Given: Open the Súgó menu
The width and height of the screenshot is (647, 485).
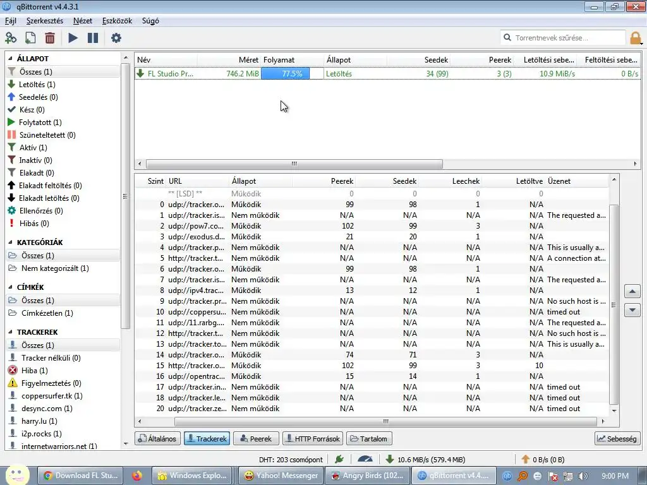Looking at the screenshot, I should [150, 21].
